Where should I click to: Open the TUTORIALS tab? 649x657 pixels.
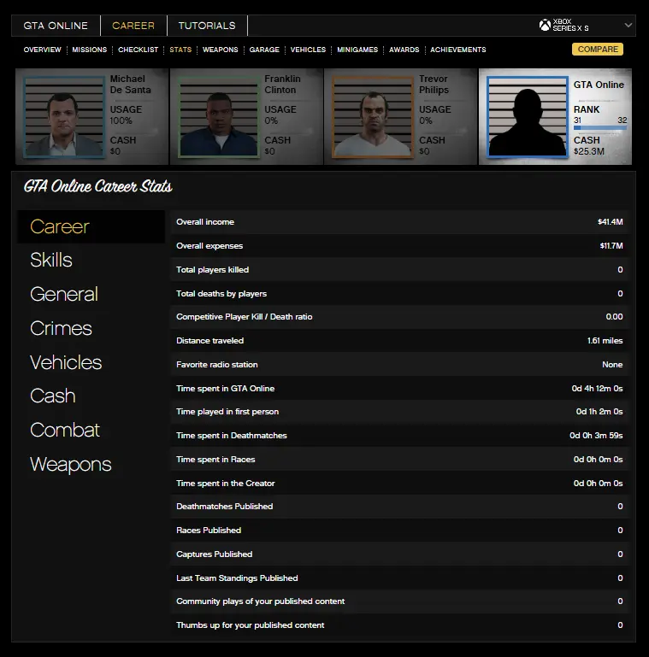pos(207,26)
